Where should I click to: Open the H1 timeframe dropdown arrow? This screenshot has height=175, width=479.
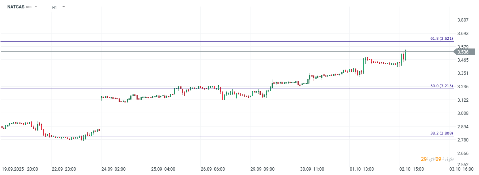point(64,7)
